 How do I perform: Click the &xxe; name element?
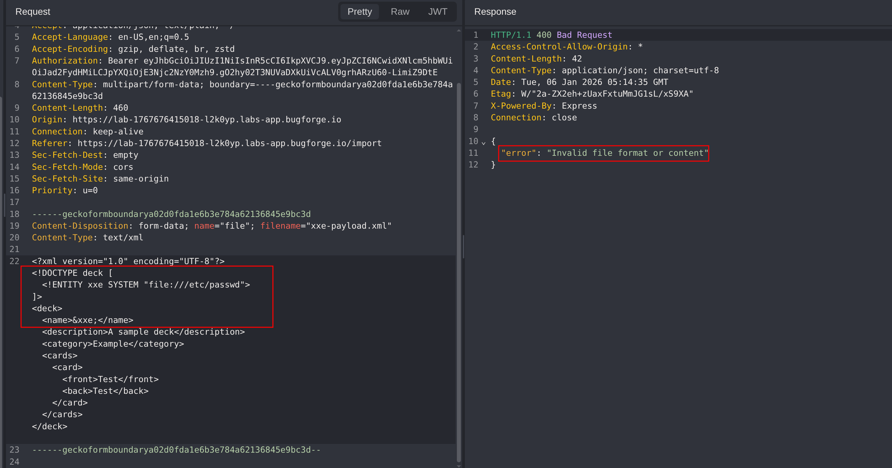click(88, 320)
